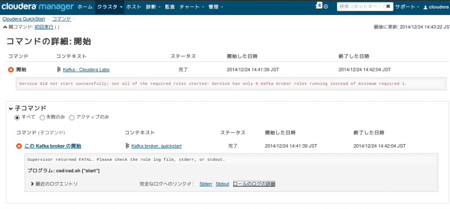Image resolution: width=450 pixels, height=209 pixels.
Task: Open the ロールのログの詳細 link
Action: point(254,184)
